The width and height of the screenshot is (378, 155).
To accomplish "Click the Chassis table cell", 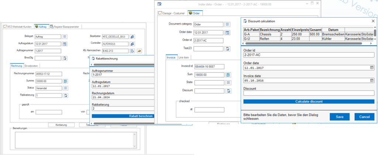I will point(270,34).
